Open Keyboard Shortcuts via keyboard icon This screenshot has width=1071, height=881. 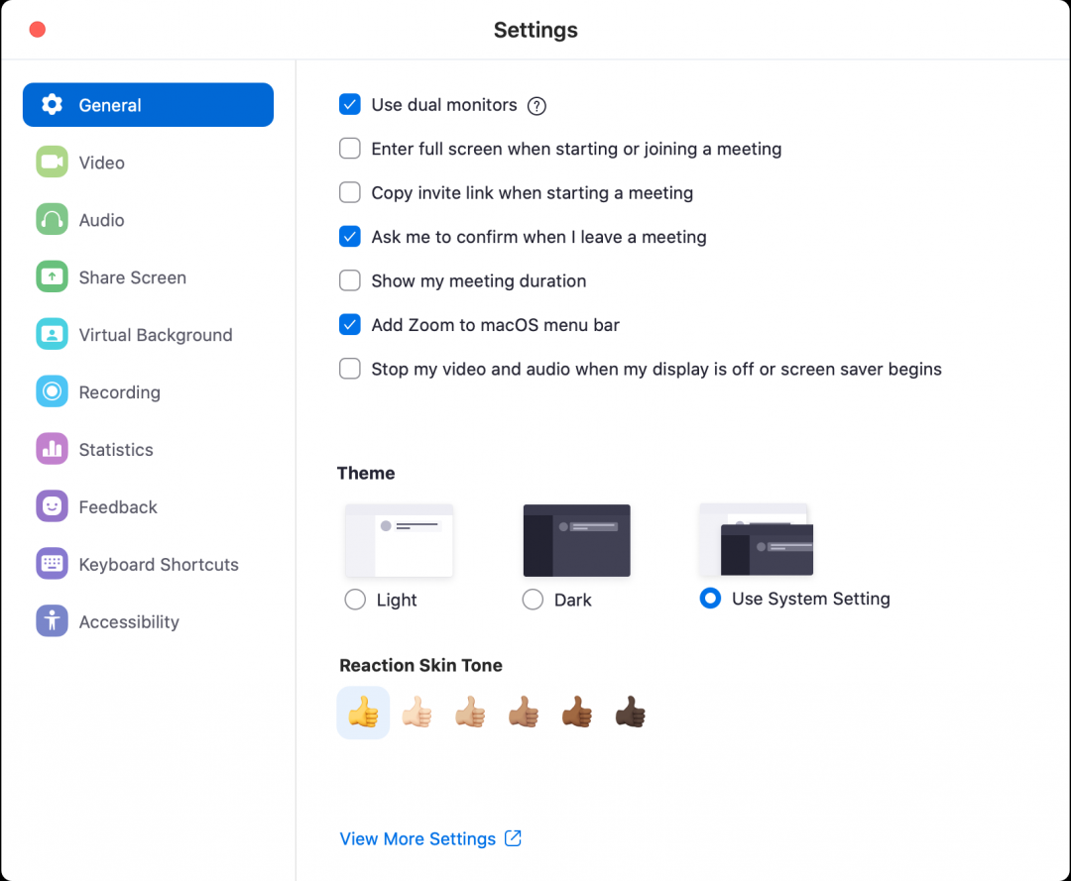tap(52, 564)
